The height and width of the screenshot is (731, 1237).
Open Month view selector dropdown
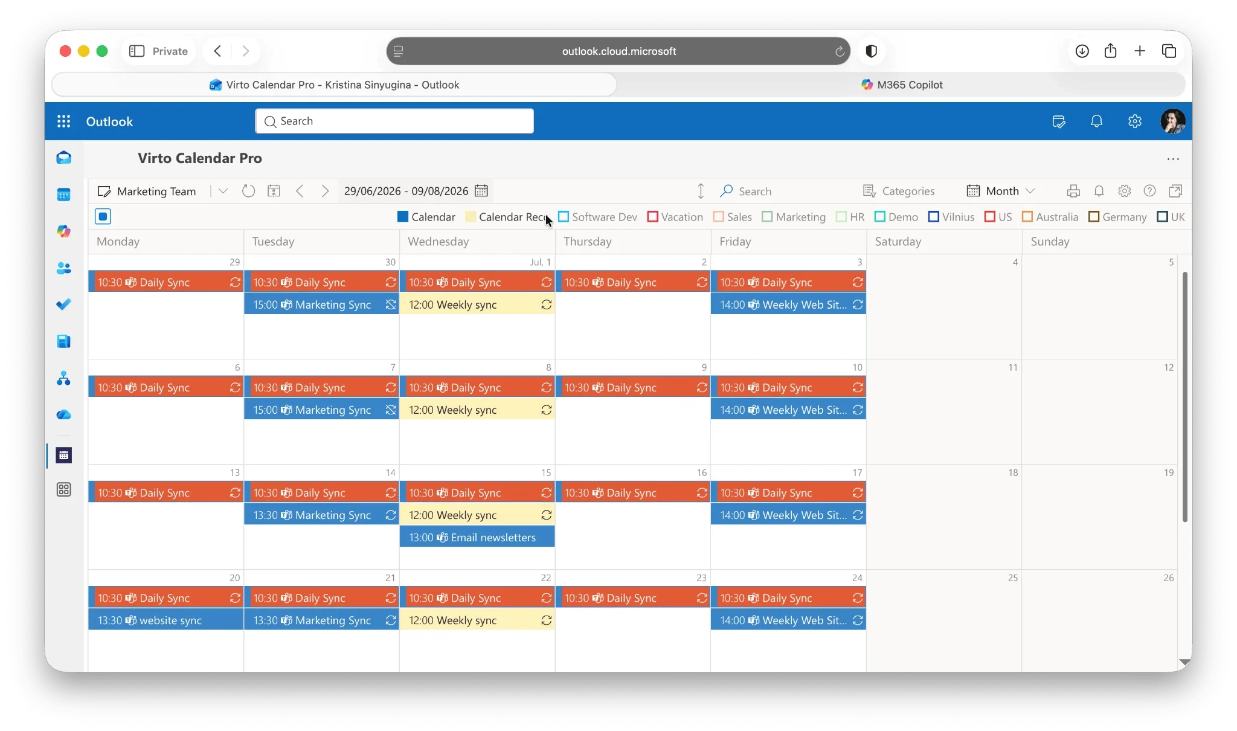tap(1001, 191)
